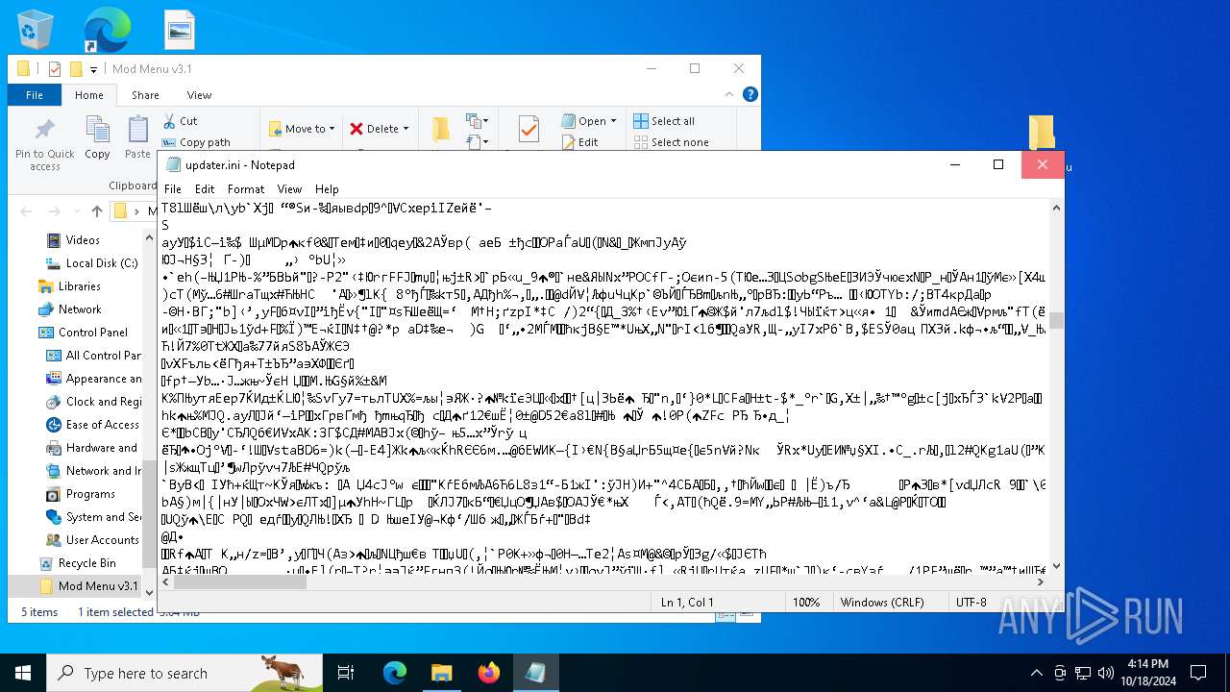This screenshot has height=692, width=1230.
Task: Open Firefox from the taskbar
Action: (489, 673)
